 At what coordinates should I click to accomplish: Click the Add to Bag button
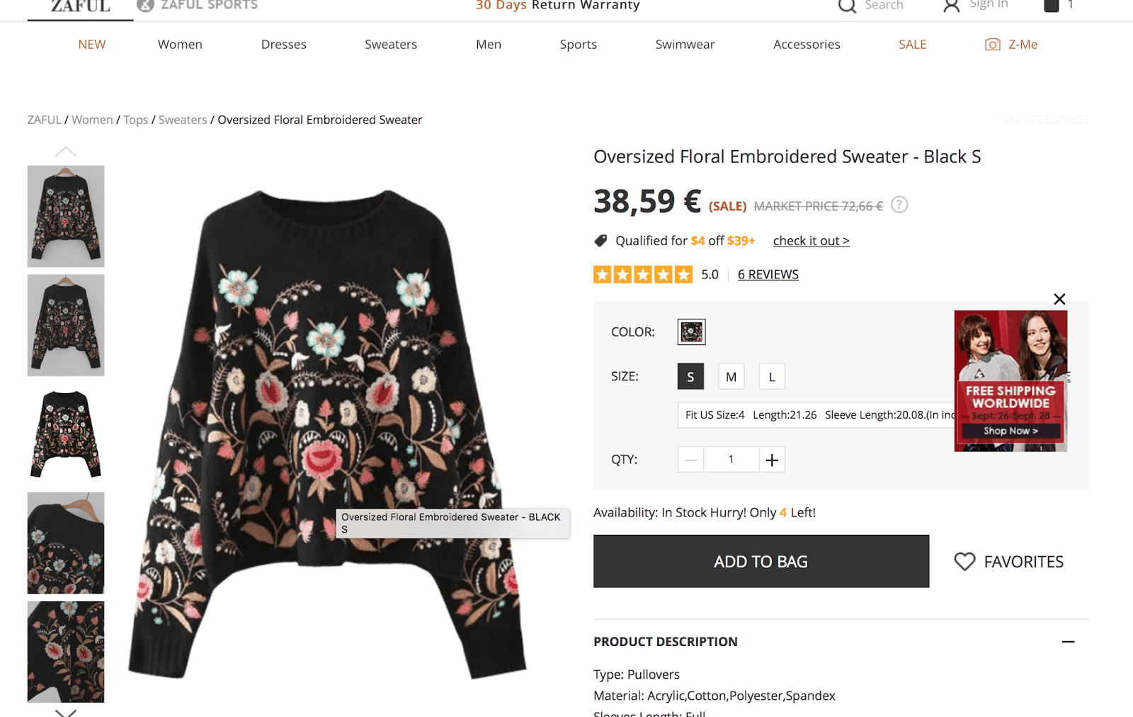(x=761, y=561)
